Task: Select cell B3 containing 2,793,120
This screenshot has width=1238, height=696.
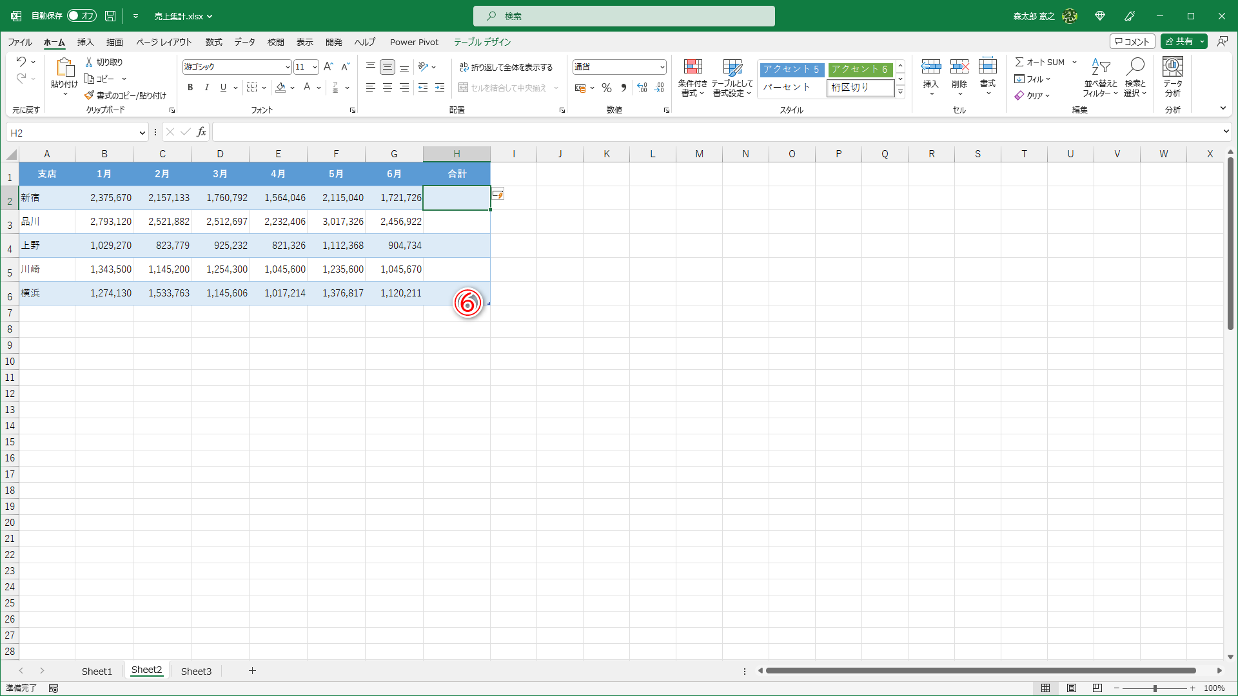Action: tap(104, 222)
